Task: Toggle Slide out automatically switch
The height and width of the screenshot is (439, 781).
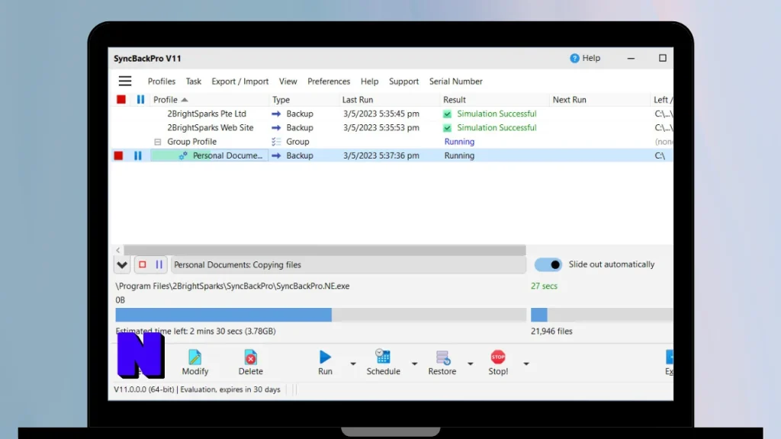Action: (548, 264)
